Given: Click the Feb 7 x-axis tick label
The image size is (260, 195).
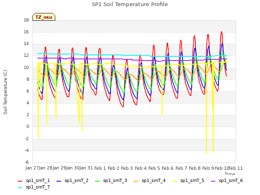Looking at the screenshot, I should coord(181,168).
